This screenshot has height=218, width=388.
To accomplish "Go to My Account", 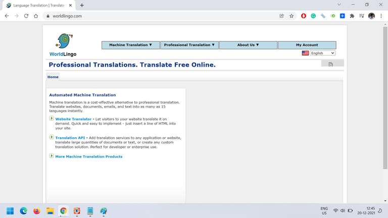I will pyautogui.click(x=307, y=45).
